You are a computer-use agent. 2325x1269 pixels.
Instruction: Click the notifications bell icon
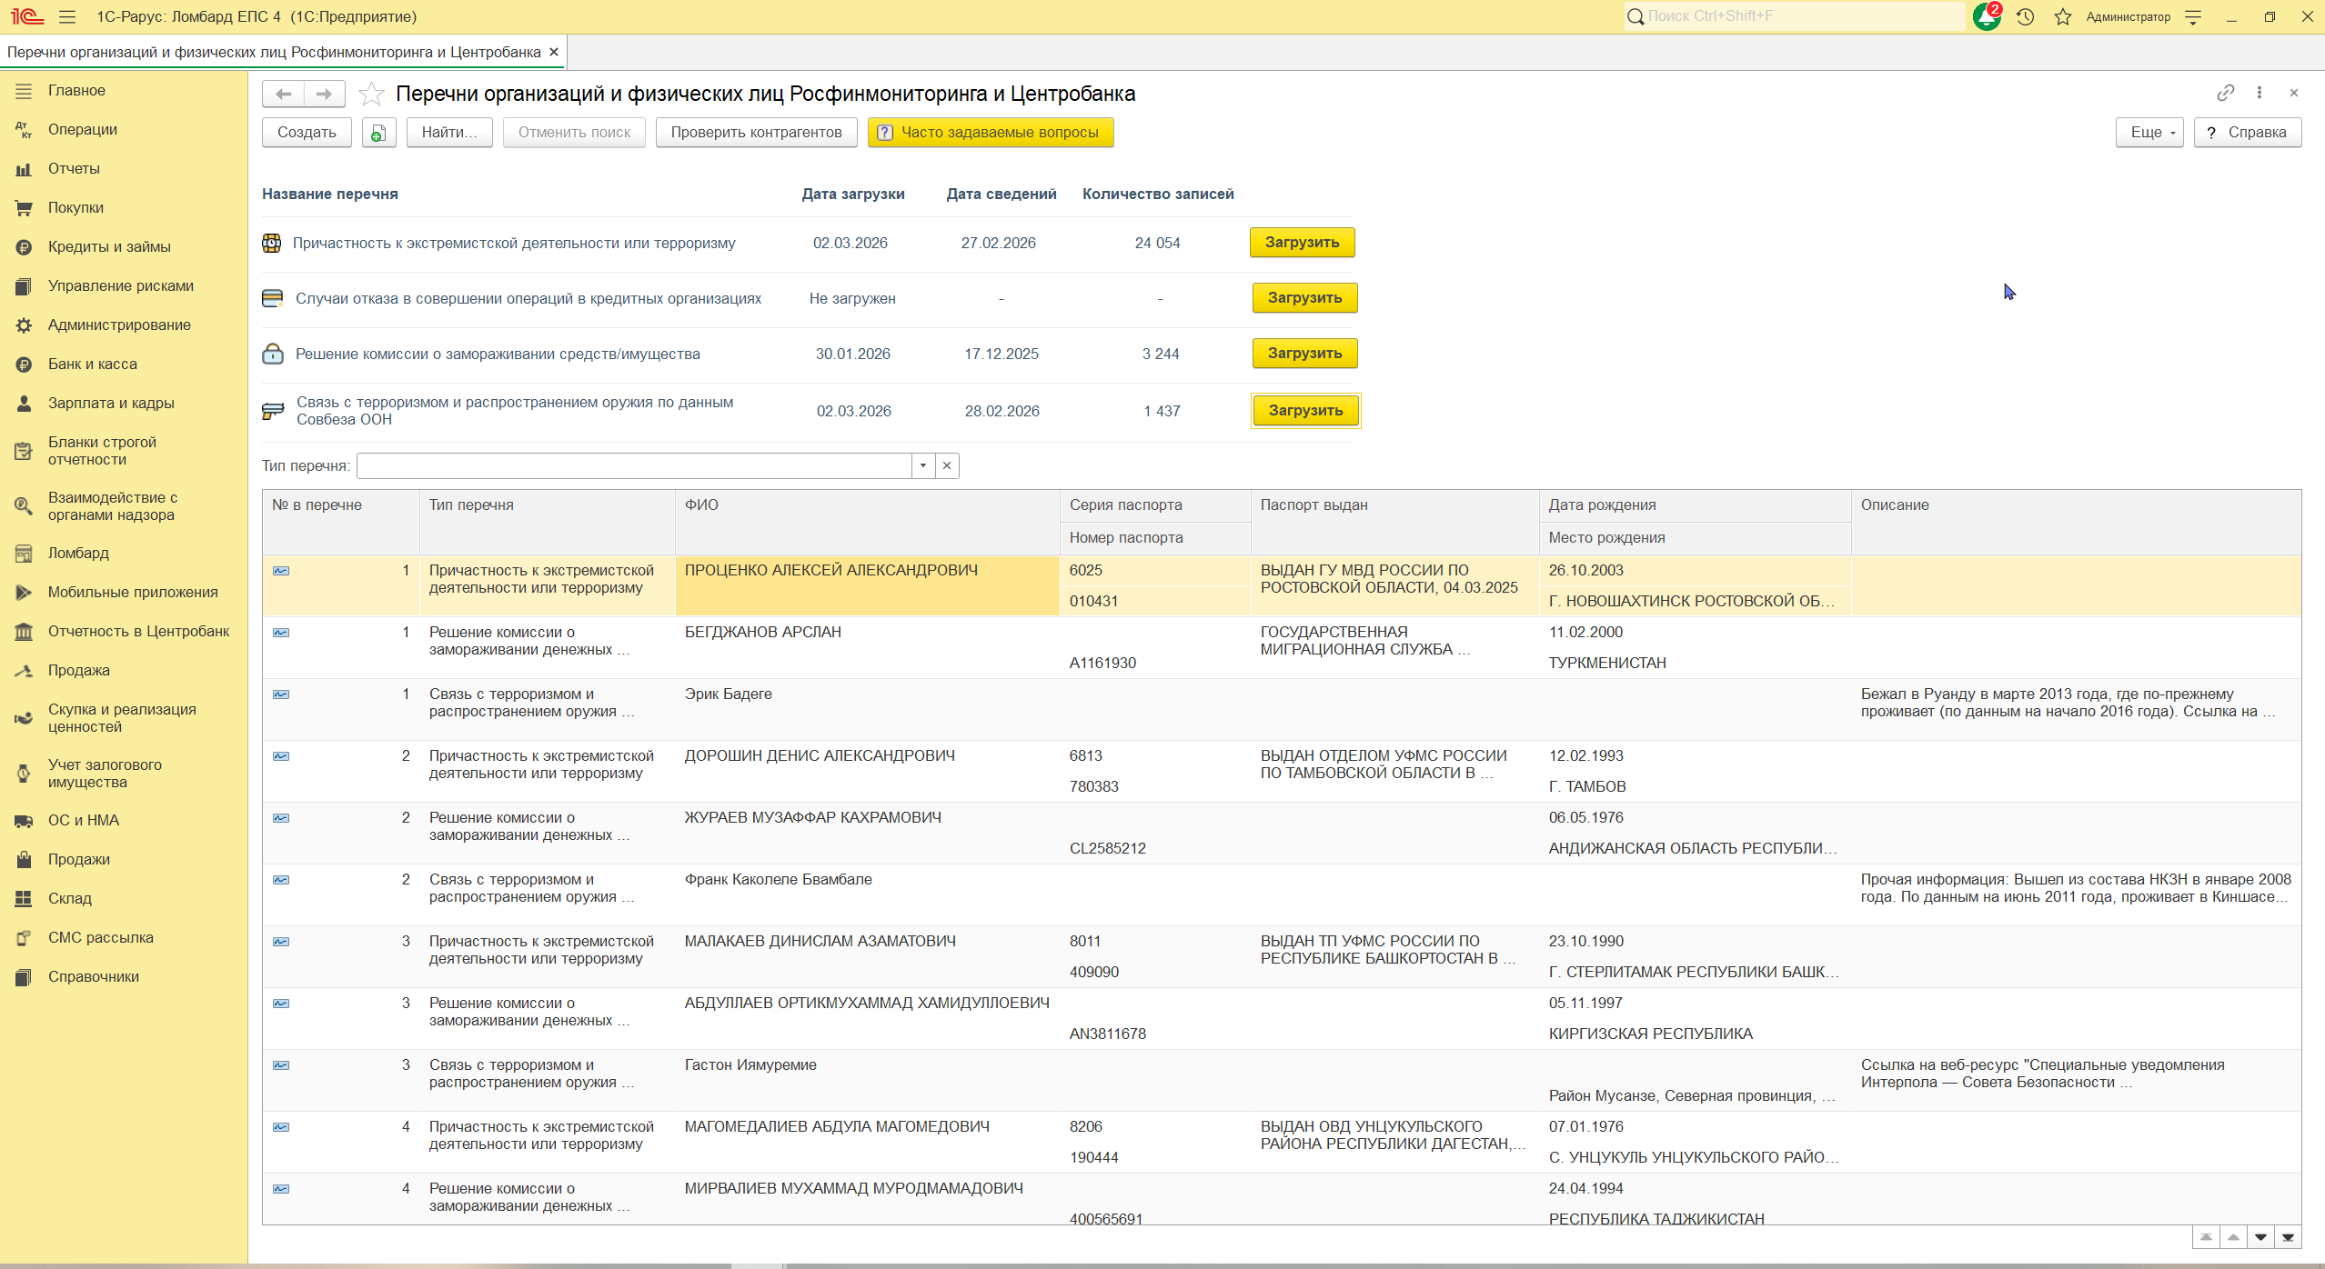point(1986,16)
